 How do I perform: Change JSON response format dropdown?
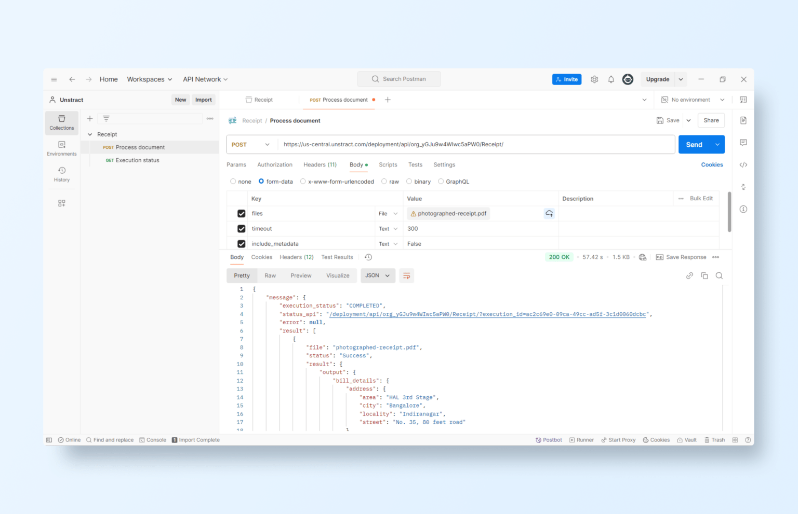click(378, 275)
